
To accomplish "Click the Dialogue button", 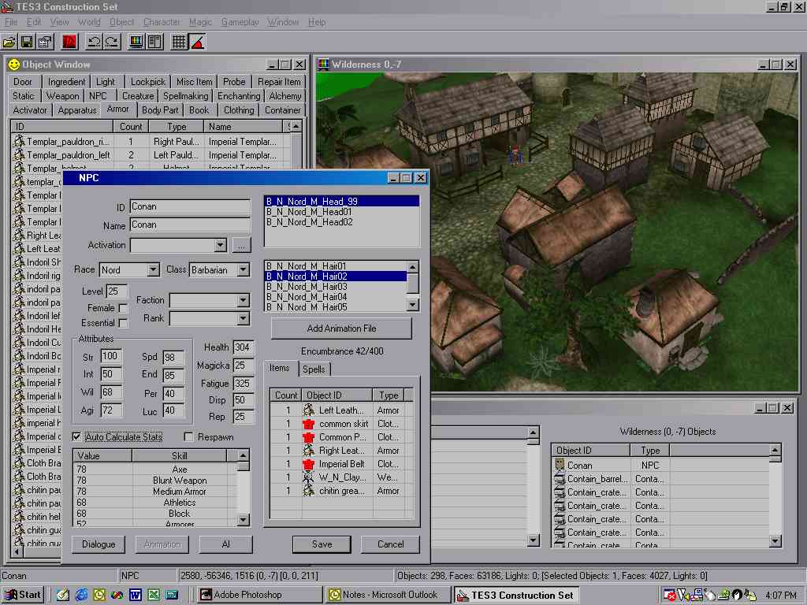I will click(x=99, y=544).
